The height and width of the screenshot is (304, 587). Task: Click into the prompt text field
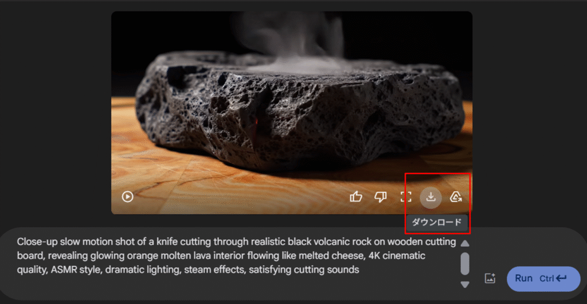(236, 256)
